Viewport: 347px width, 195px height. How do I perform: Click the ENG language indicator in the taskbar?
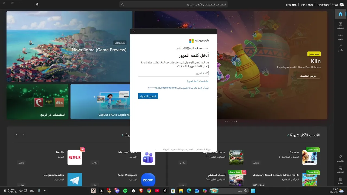click(32, 191)
